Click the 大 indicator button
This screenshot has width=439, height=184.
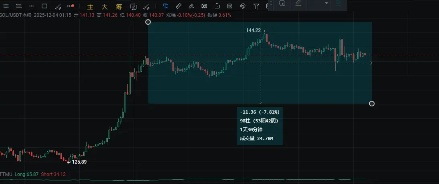click(x=105, y=7)
